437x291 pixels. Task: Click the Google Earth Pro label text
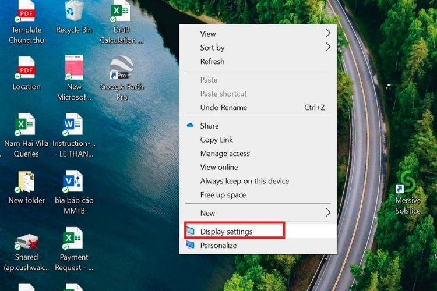pyautogui.click(x=122, y=92)
